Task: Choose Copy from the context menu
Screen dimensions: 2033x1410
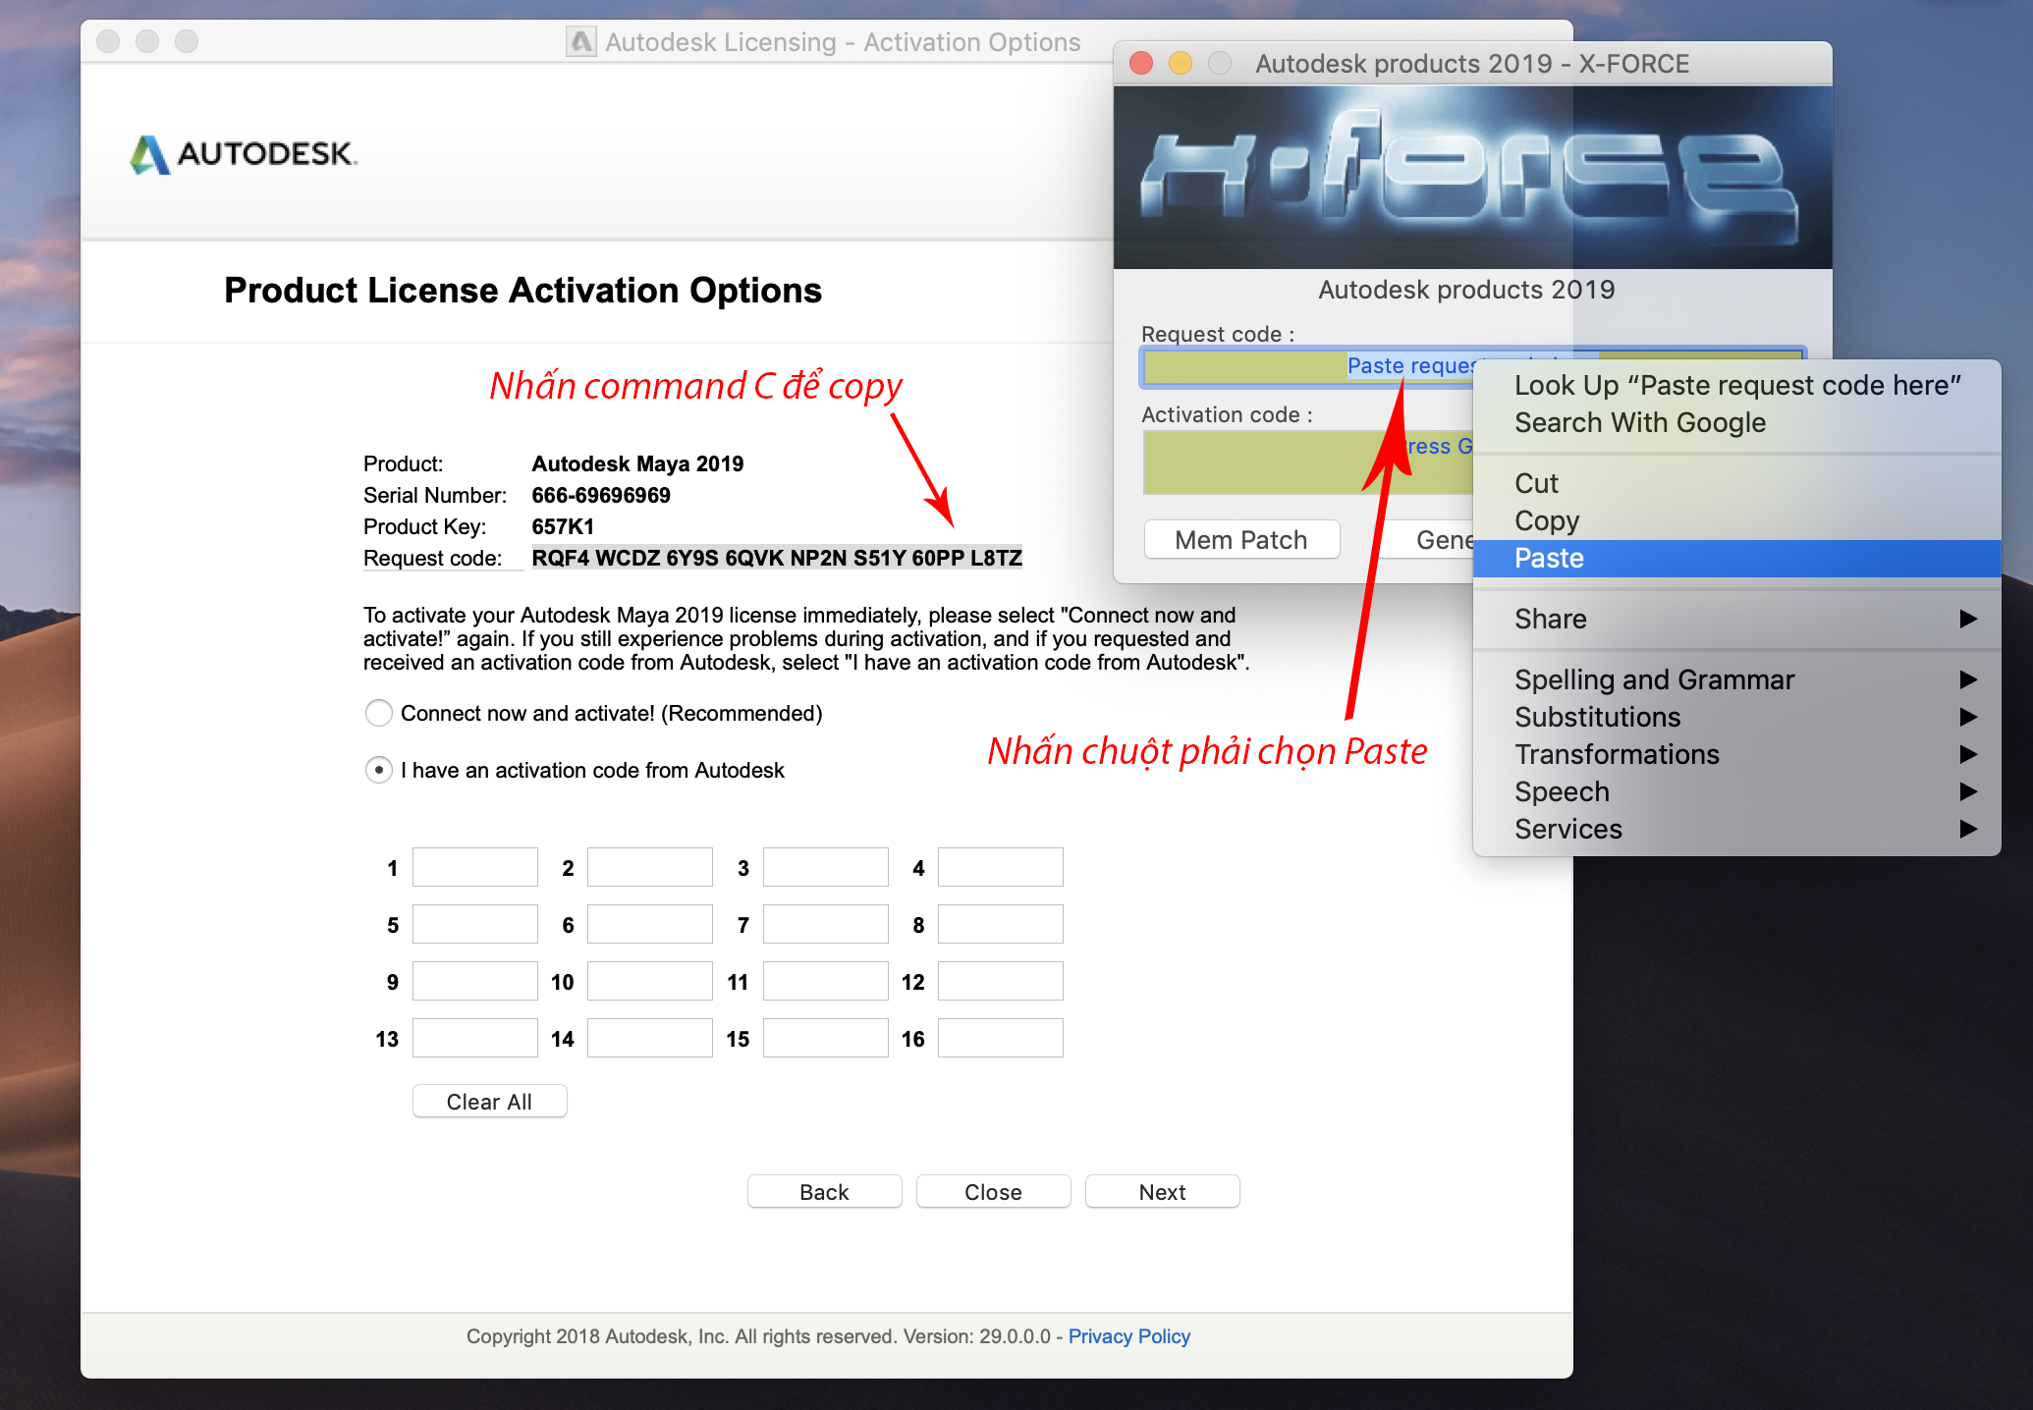Action: pyautogui.click(x=1547, y=520)
